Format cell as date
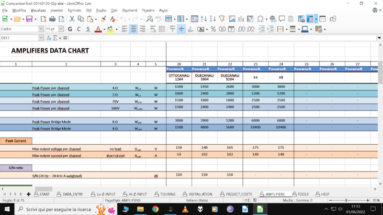Screen dimensions: 383x215 tap(231, 29)
